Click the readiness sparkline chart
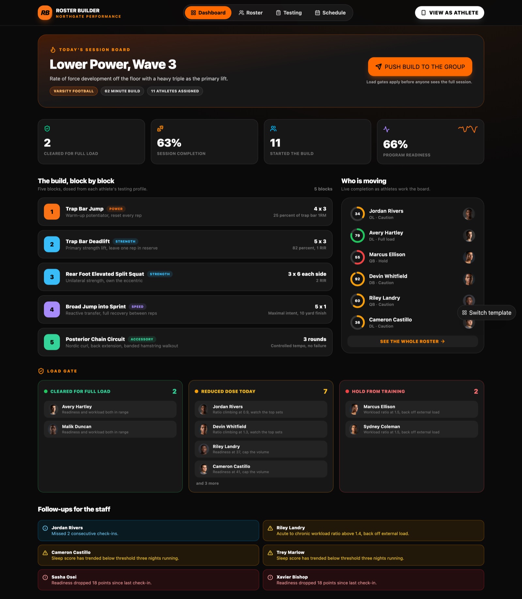Screen dimensions: 522x599 pyautogui.click(x=468, y=129)
